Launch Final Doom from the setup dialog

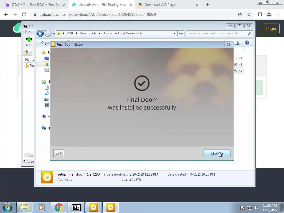tap(217, 153)
